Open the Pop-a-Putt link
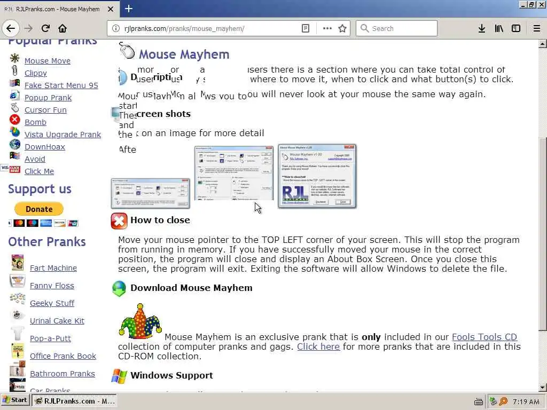The width and height of the screenshot is (547, 410). click(50, 338)
